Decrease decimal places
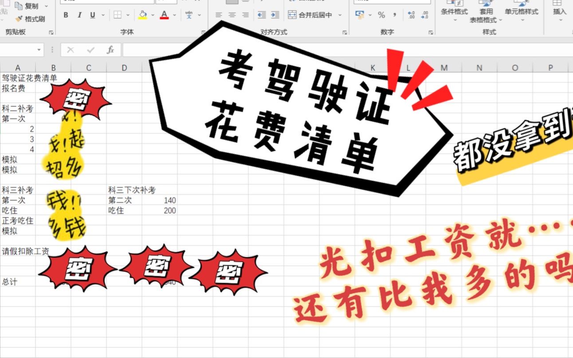573x358 pixels. tap(424, 15)
